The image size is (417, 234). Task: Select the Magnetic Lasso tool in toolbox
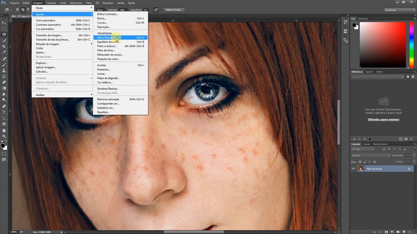pos(4,34)
